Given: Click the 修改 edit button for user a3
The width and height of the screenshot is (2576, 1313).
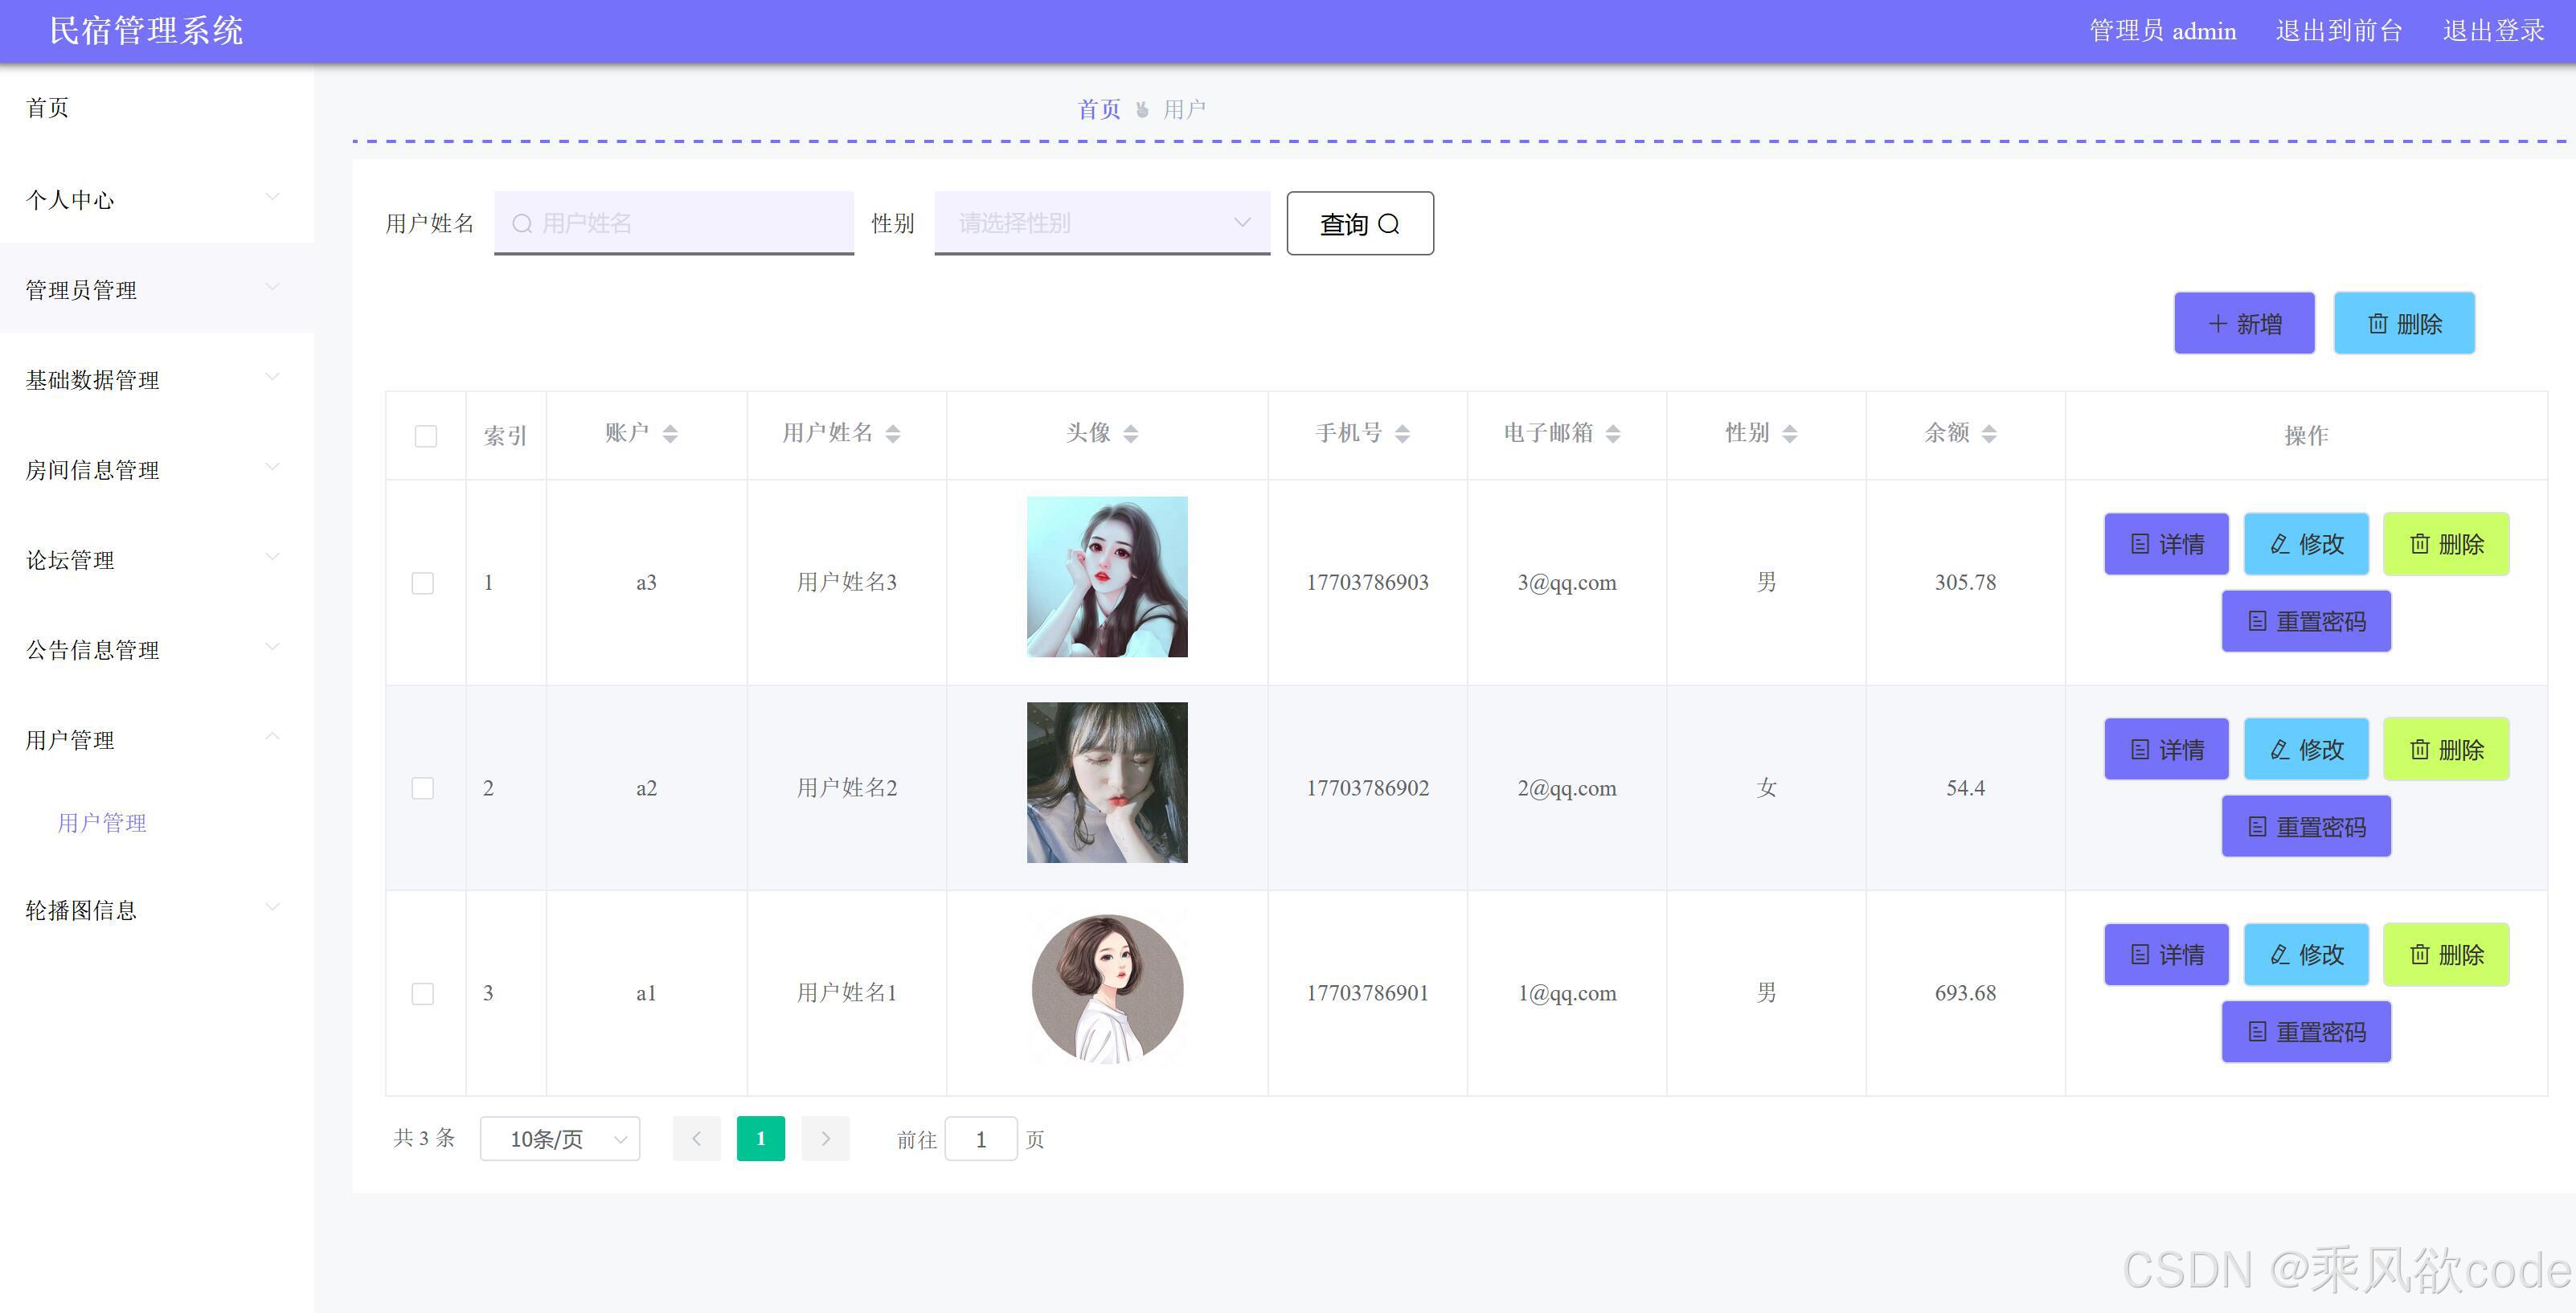Looking at the screenshot, I should coord(2306,544).
